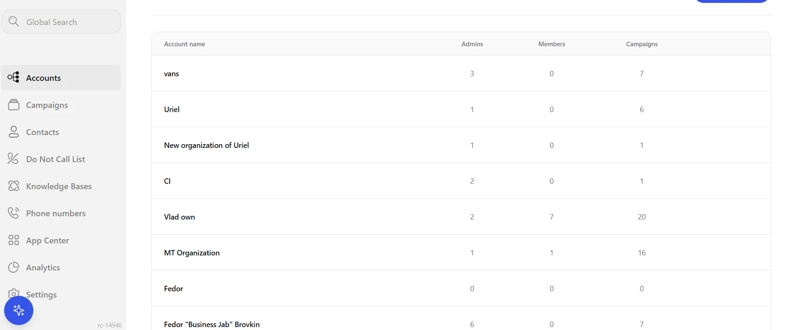This screenshot has height=330, width=789.
Task: Click the Contacts person icon
Action: click(14, 132)
